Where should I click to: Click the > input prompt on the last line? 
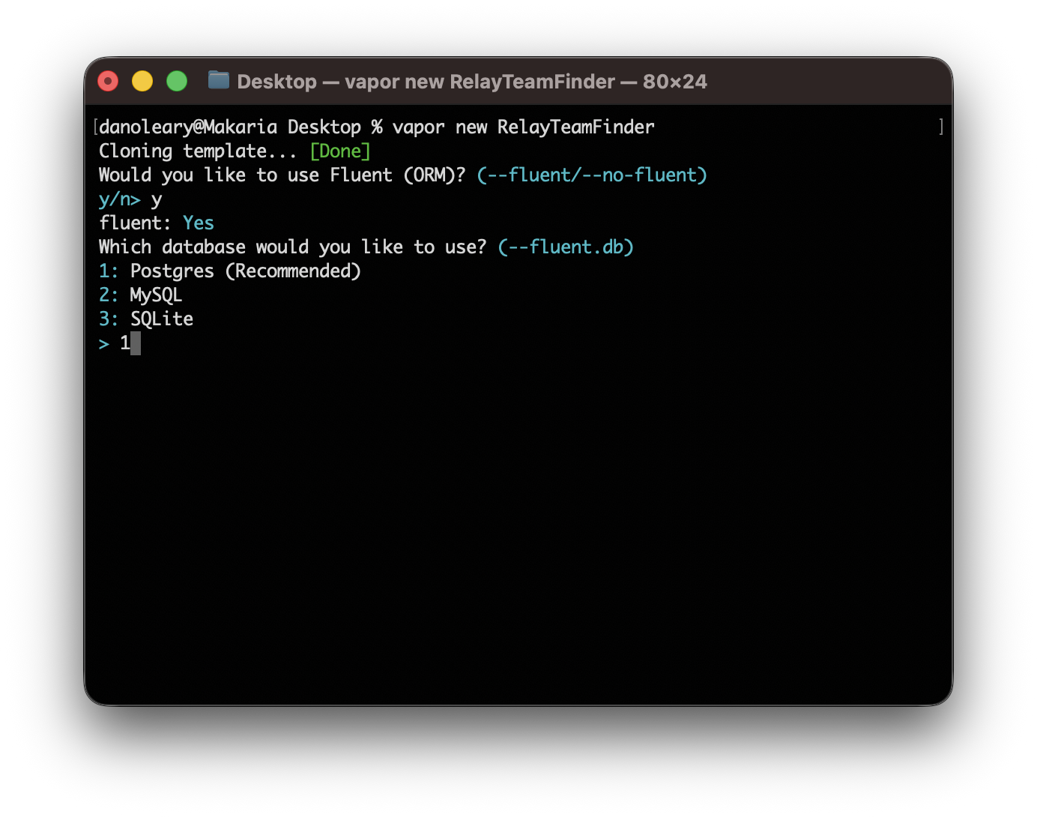click(103, 343)
